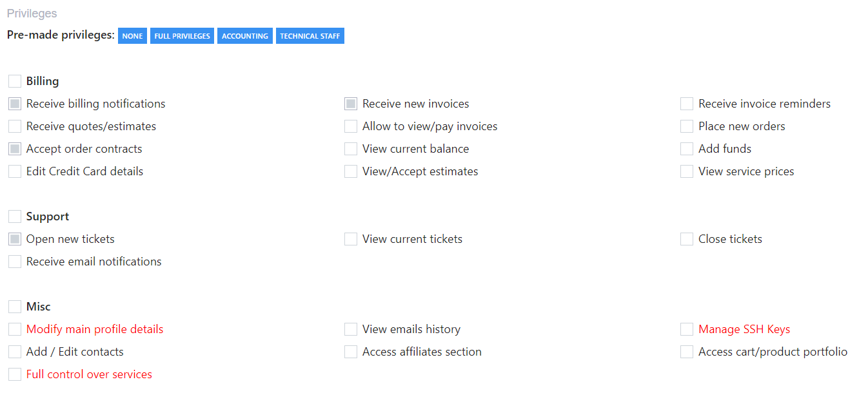Uncheck Open new tickets

(x=15, y=239)
